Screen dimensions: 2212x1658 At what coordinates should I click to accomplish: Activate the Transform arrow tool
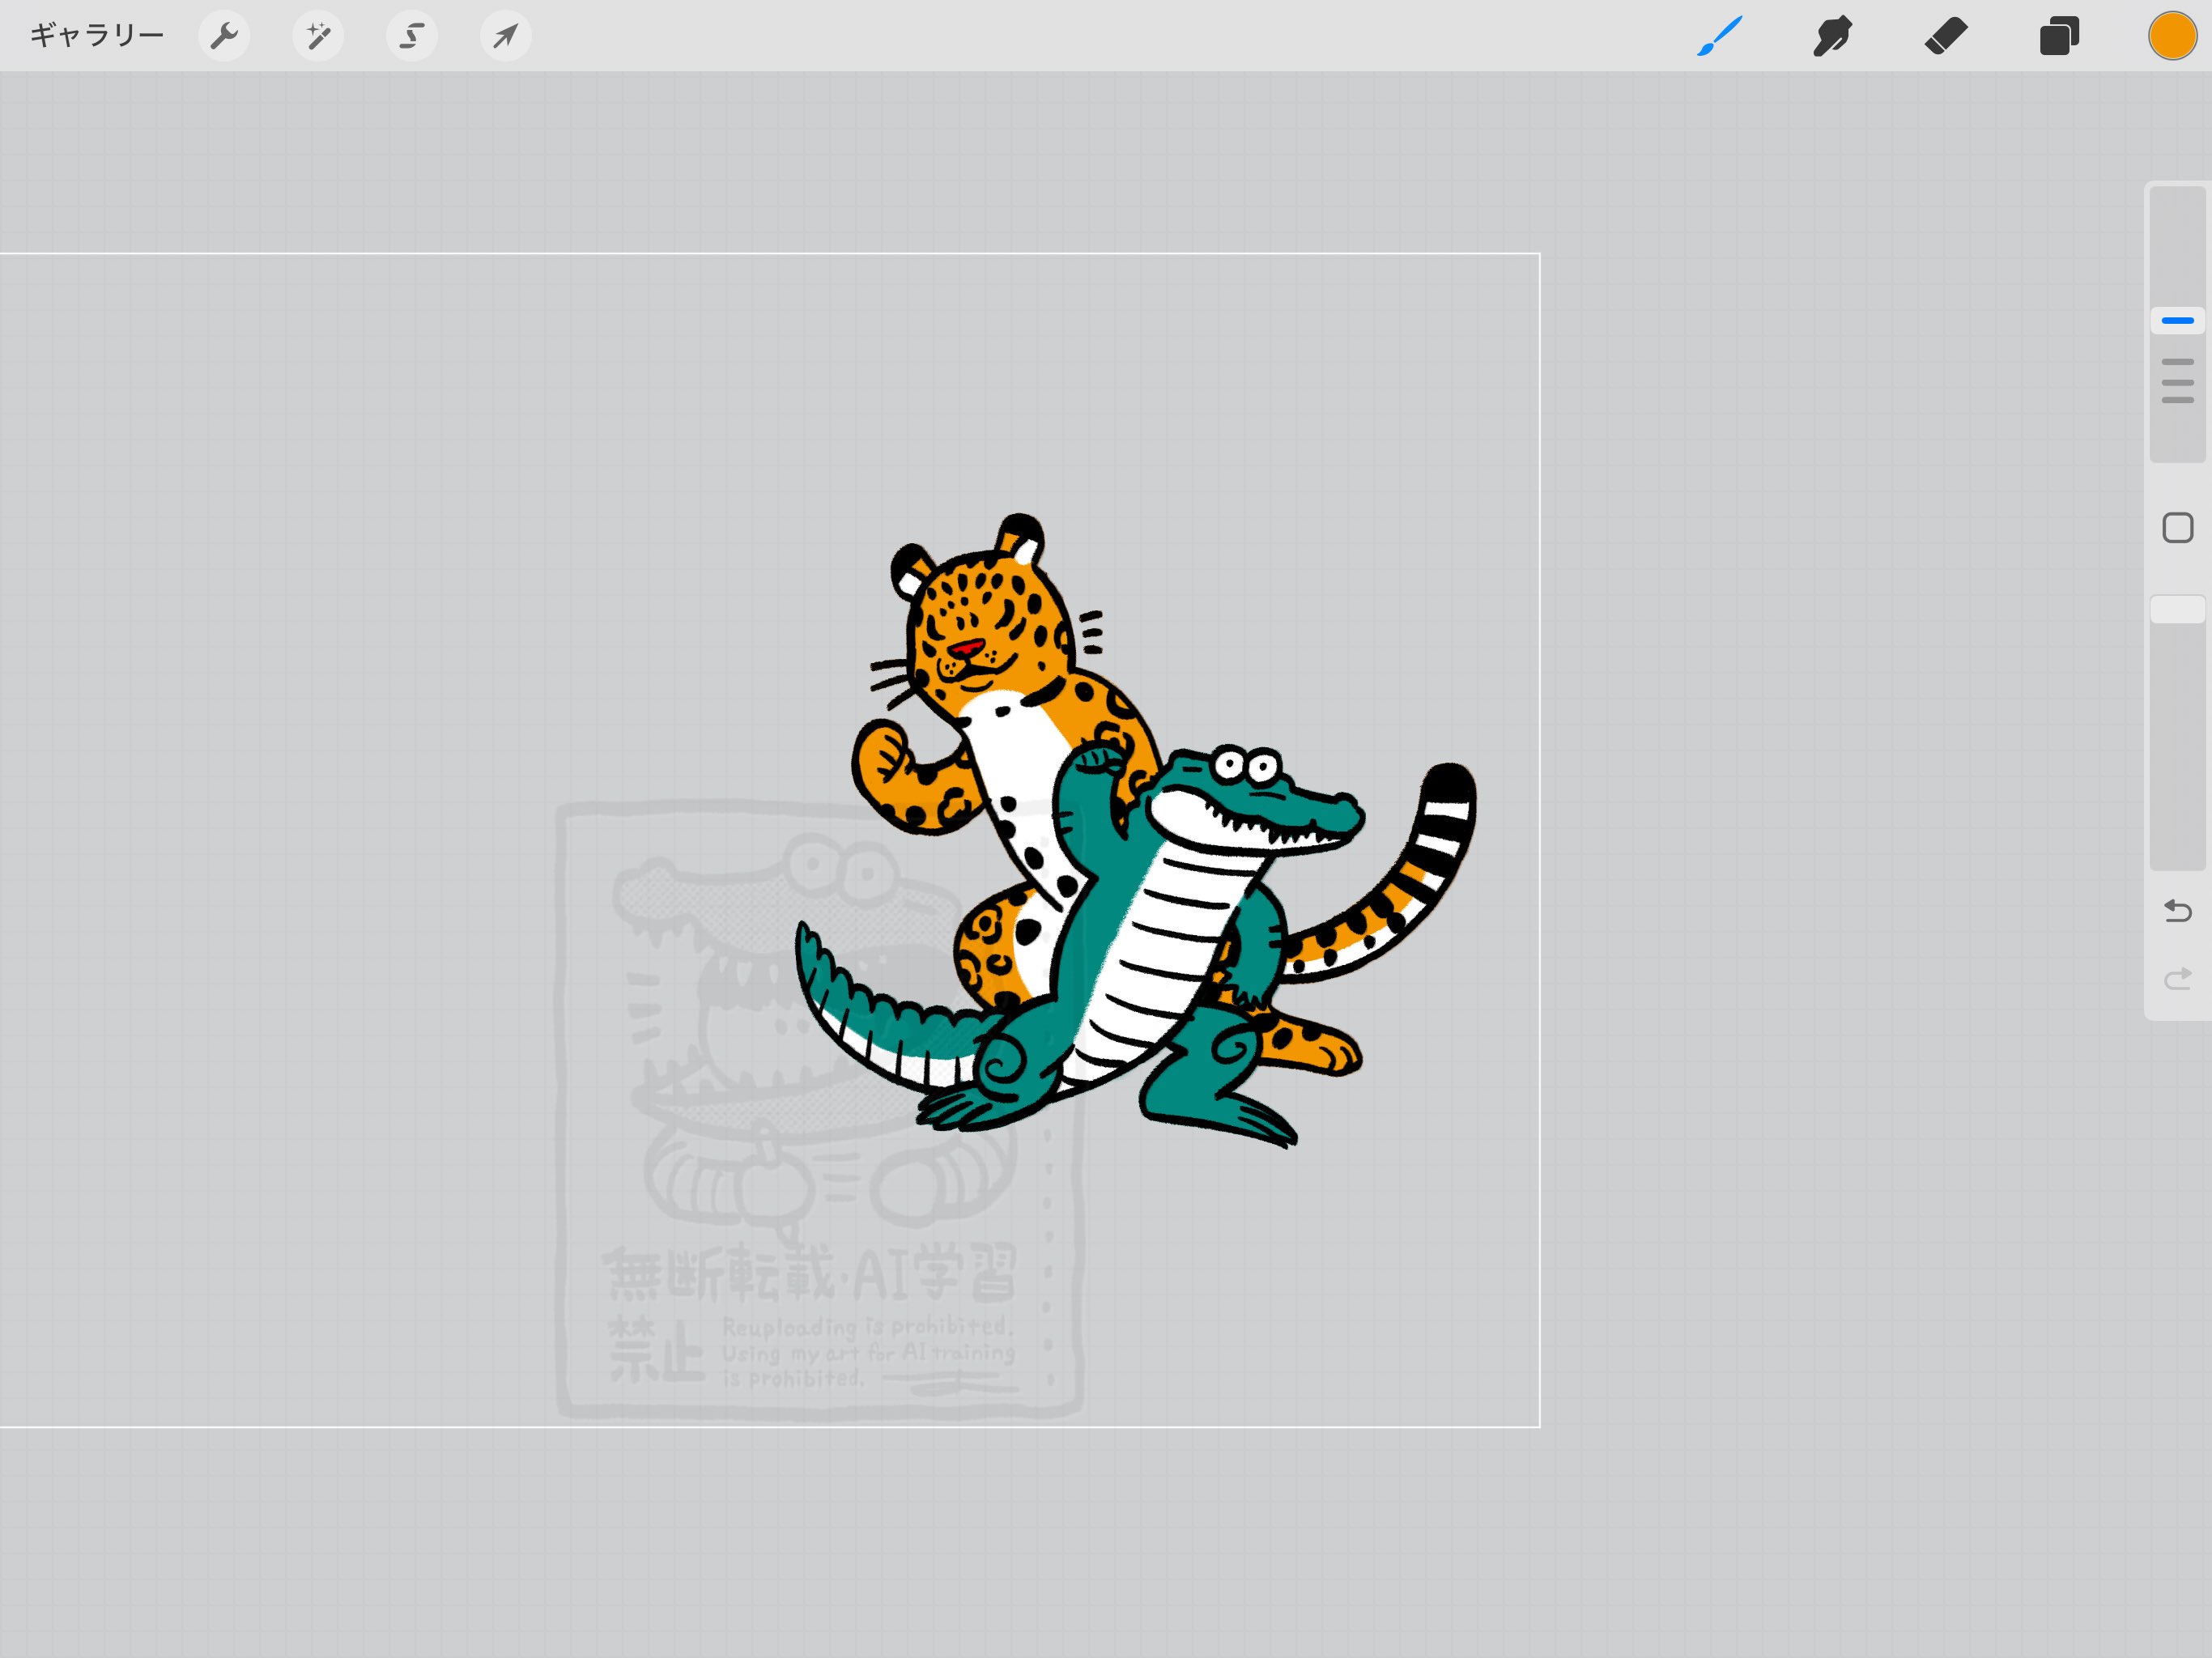(506, 37)
